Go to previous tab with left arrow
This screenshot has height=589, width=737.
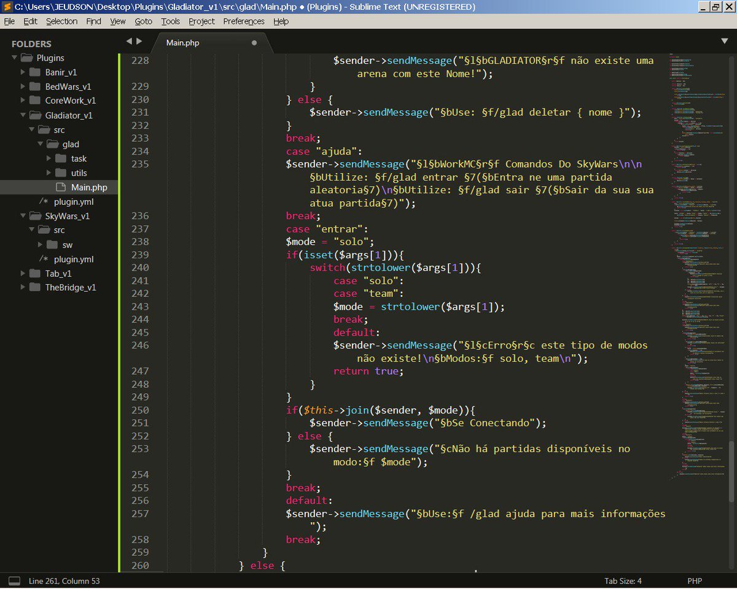click(129, 41)
